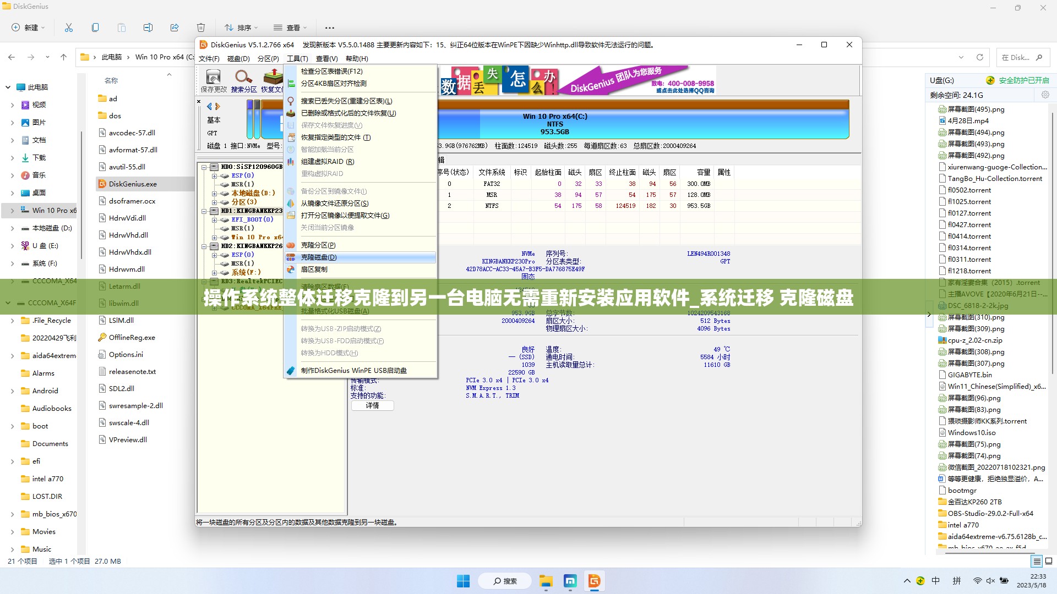
Task: Click the Windows Start button
Action: click(x=463, y=581)
